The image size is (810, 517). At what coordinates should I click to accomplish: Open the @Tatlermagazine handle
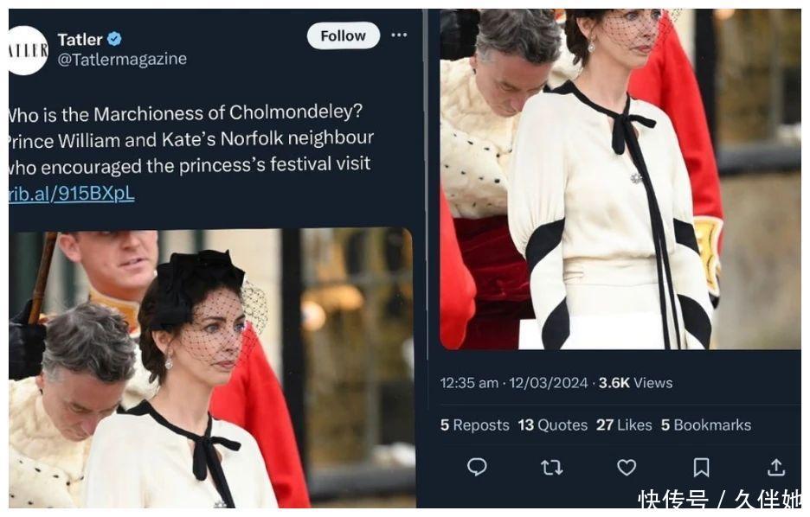pos(121,59)
